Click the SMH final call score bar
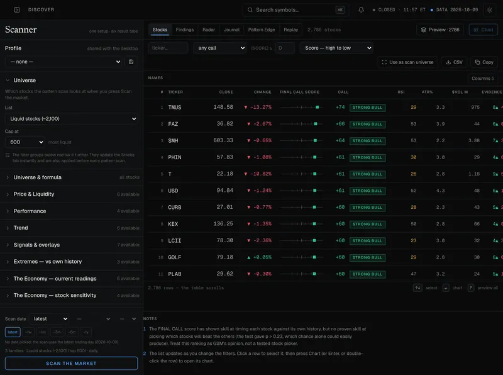Screen dimensions: 503x375 coord(301,141)
